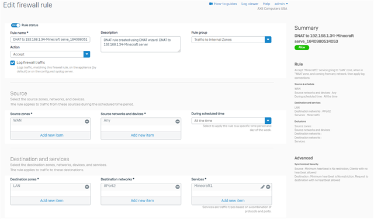Remove Any from Source networks and devices
The width and height of the screenshot is (374, 219).
point(178,121)
